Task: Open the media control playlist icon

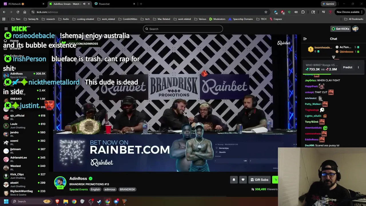Action: coord(323,12)
